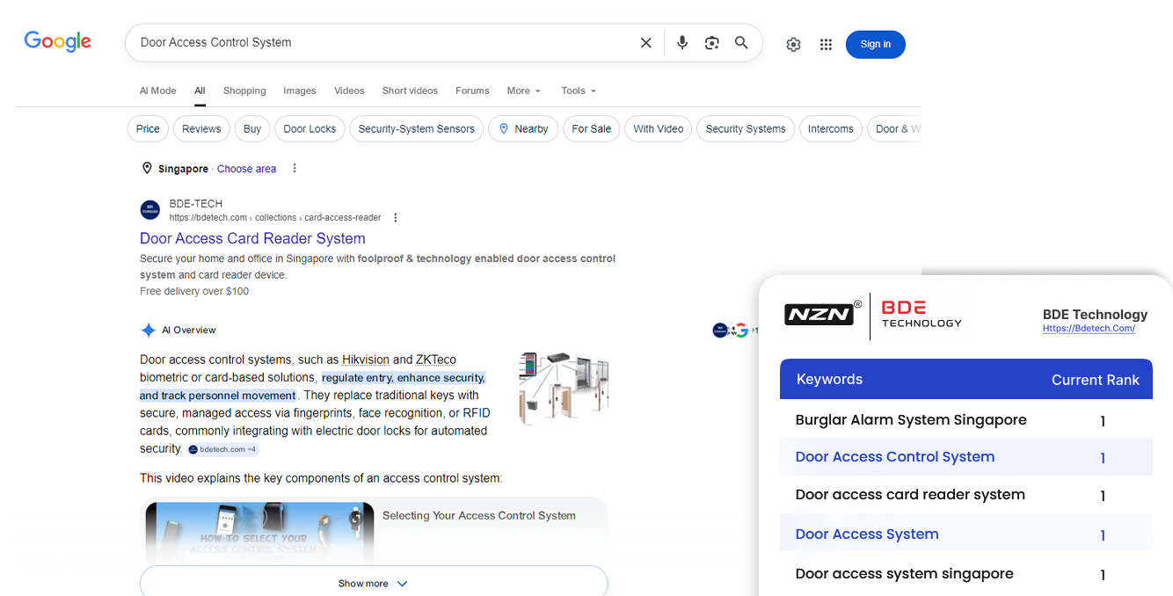Apply the Reviews filter chip
1173x596 pixels.
click(x=201, y=128)
